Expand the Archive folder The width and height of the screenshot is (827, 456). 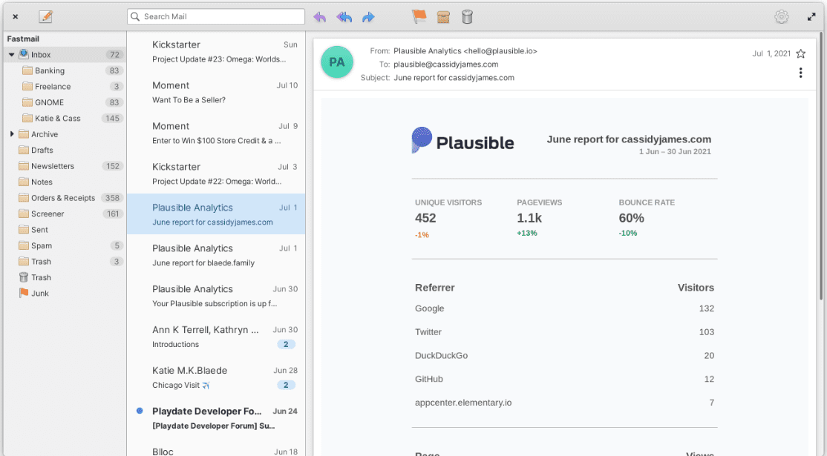12,134
